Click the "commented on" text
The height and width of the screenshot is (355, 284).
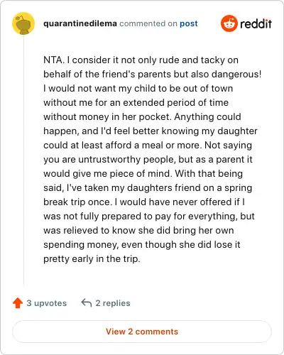point(148,23)
